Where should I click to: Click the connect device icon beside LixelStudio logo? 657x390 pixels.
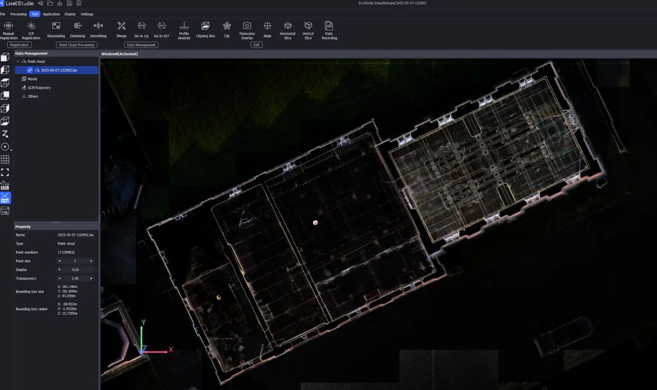[x=40, y=3]
